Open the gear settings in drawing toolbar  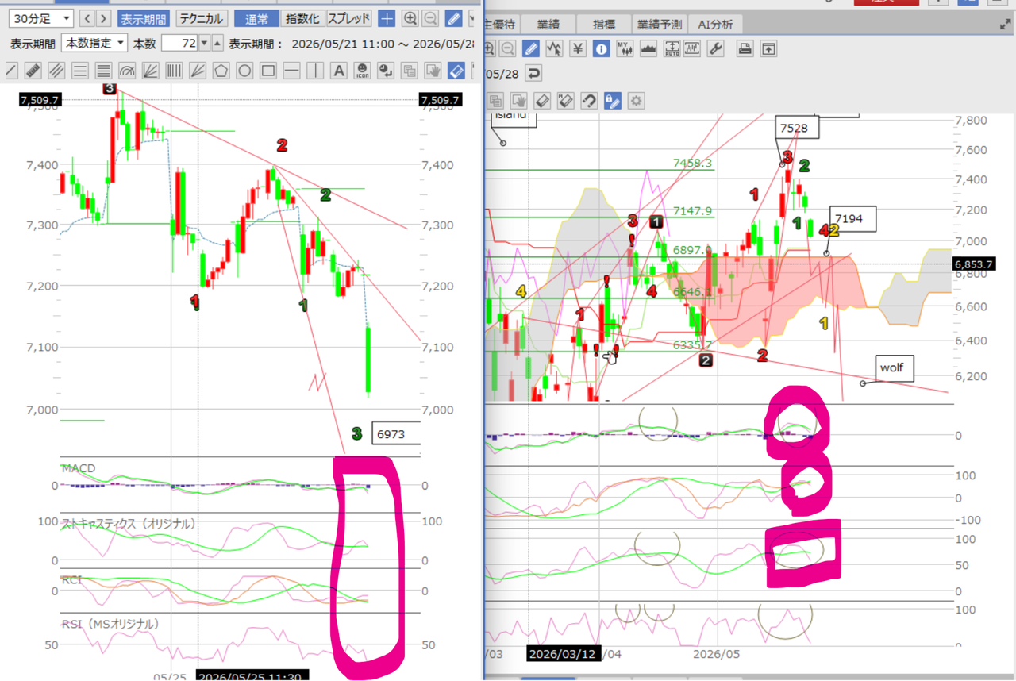coord(637,101)
